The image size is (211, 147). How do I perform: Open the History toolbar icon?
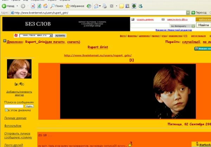(x=89, y=6)
